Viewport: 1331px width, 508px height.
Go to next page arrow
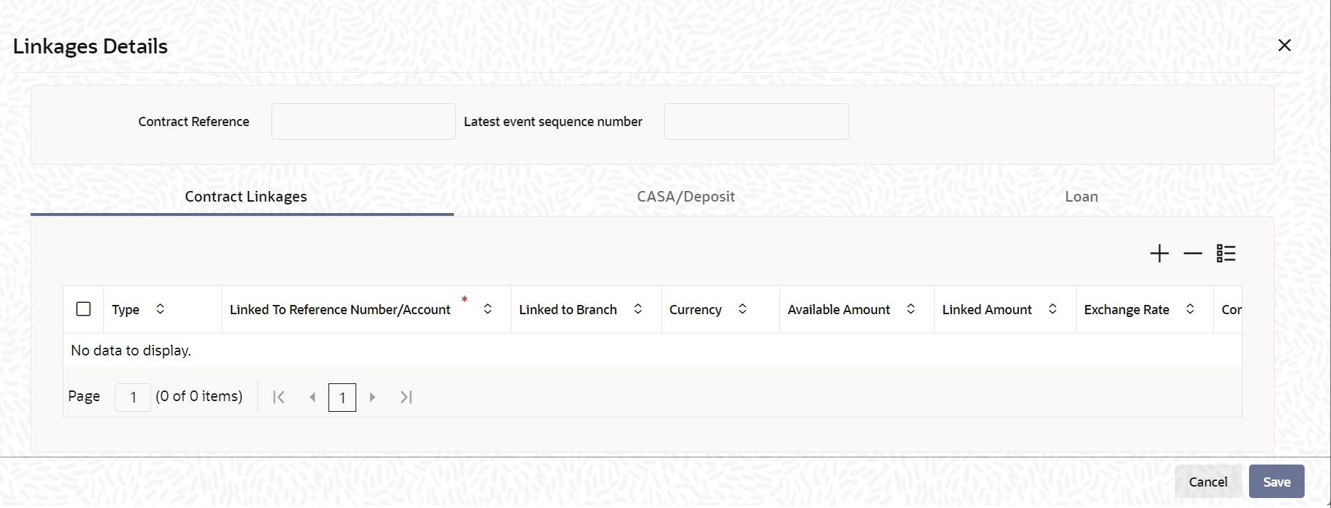372,398
